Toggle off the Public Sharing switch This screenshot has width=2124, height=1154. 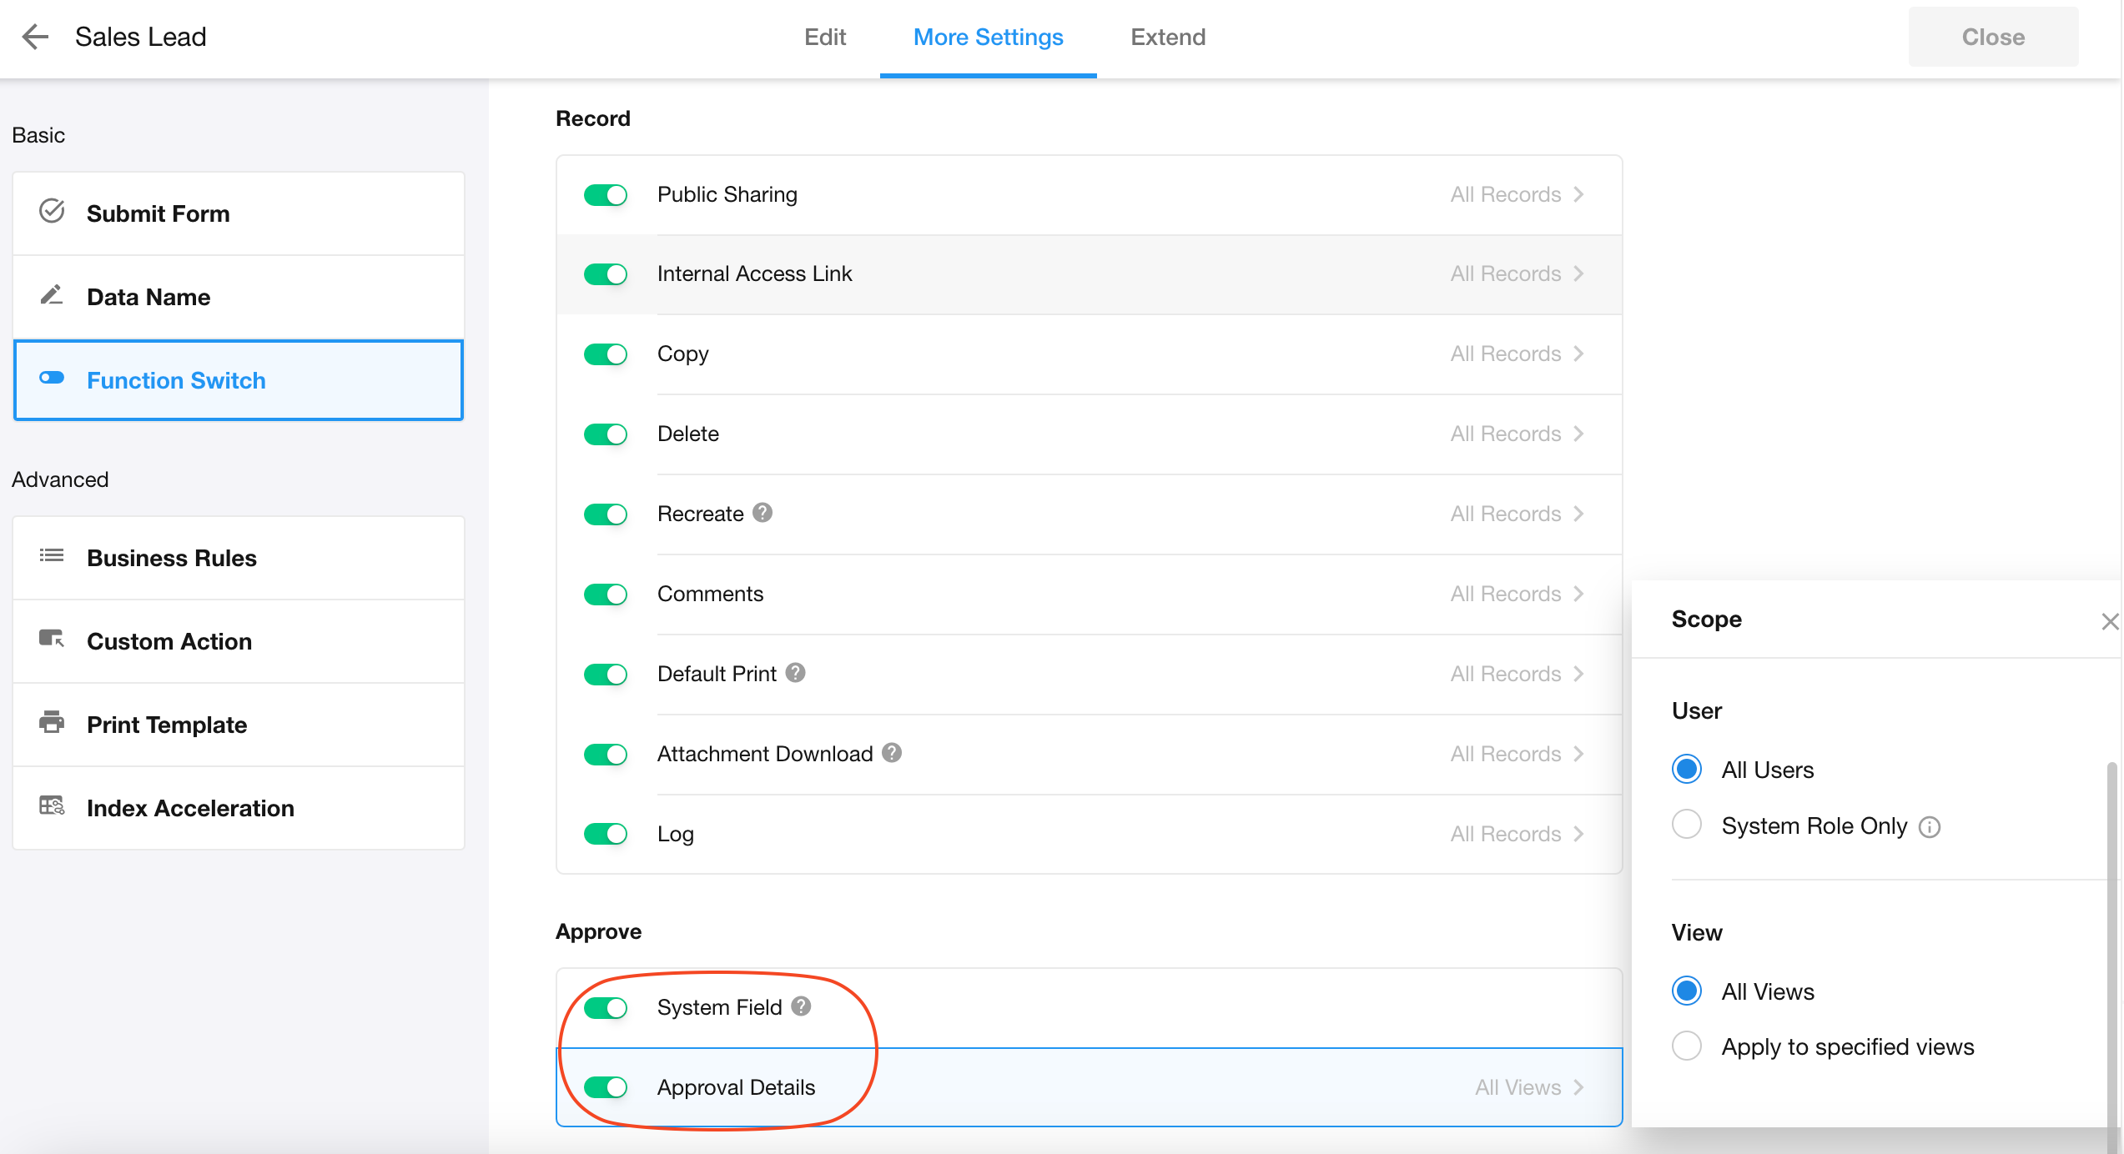coord(606,195)
